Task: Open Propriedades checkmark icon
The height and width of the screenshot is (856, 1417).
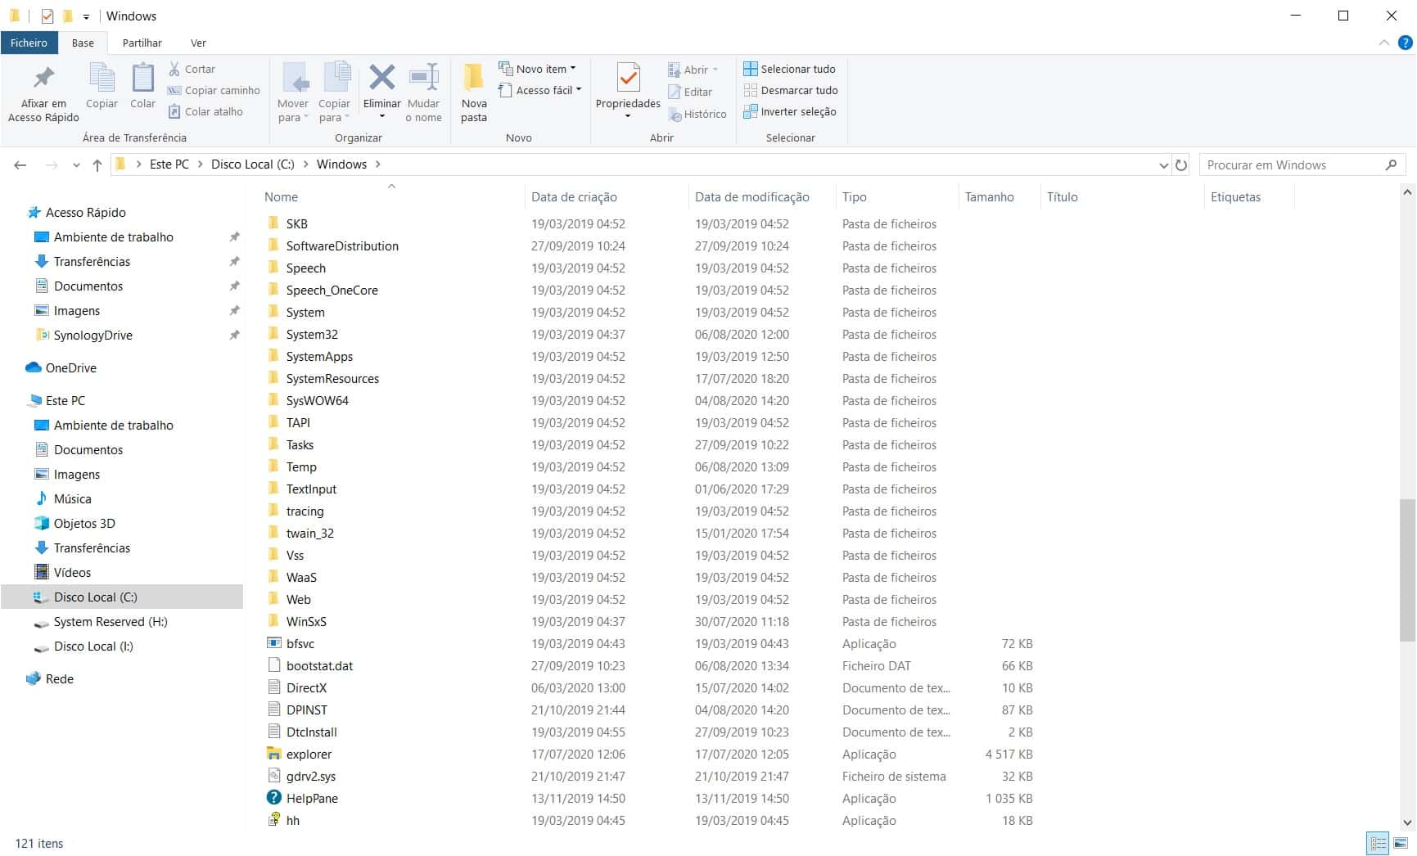Action: [x=628, y=79]
